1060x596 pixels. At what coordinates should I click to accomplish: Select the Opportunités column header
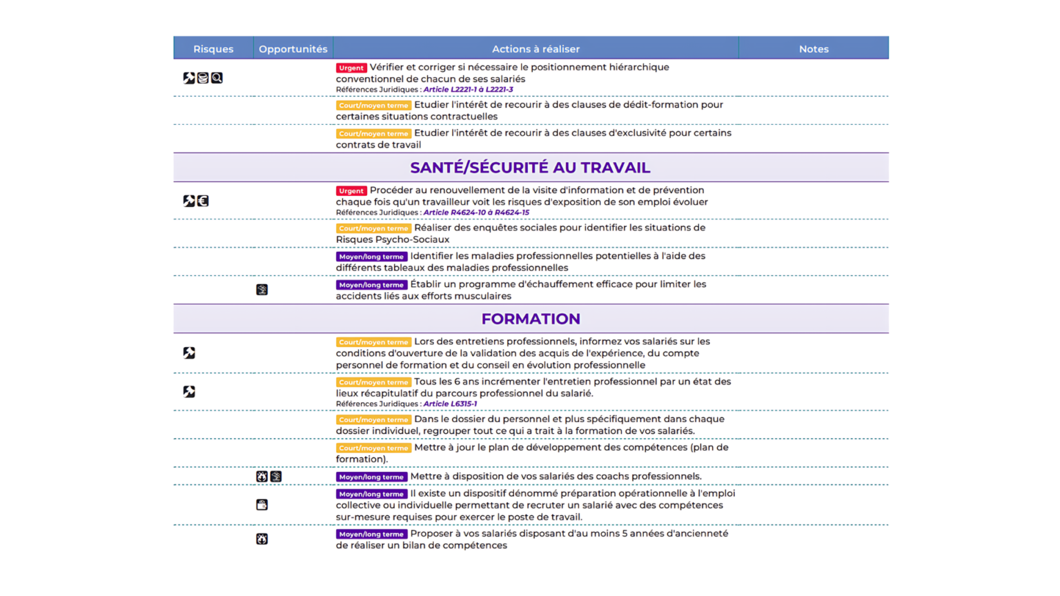(293, 48)
